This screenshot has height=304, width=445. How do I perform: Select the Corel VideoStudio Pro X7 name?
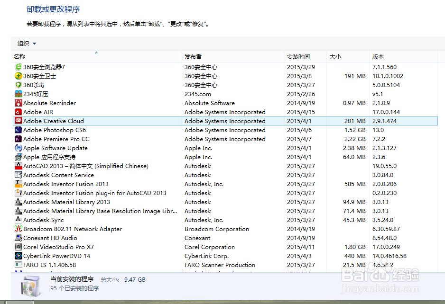point(58,247)
